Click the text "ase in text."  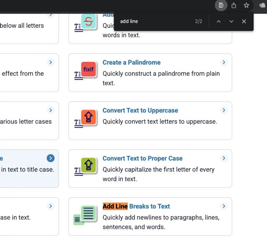(x=15, y=218)
